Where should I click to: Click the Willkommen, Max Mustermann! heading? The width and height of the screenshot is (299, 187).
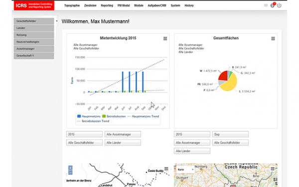coord(95,21)
